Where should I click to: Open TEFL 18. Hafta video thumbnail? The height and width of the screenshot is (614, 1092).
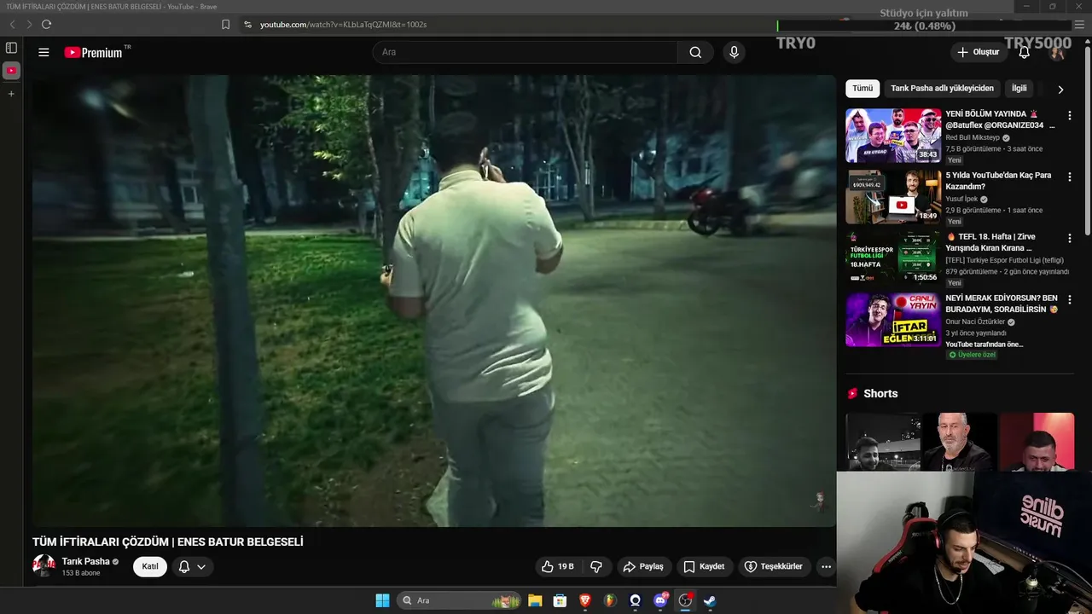(893, 258)
